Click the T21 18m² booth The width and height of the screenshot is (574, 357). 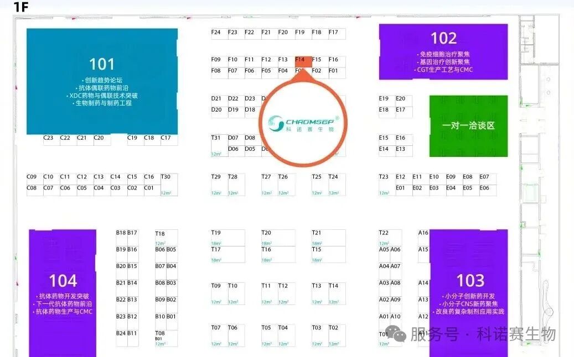329,238
